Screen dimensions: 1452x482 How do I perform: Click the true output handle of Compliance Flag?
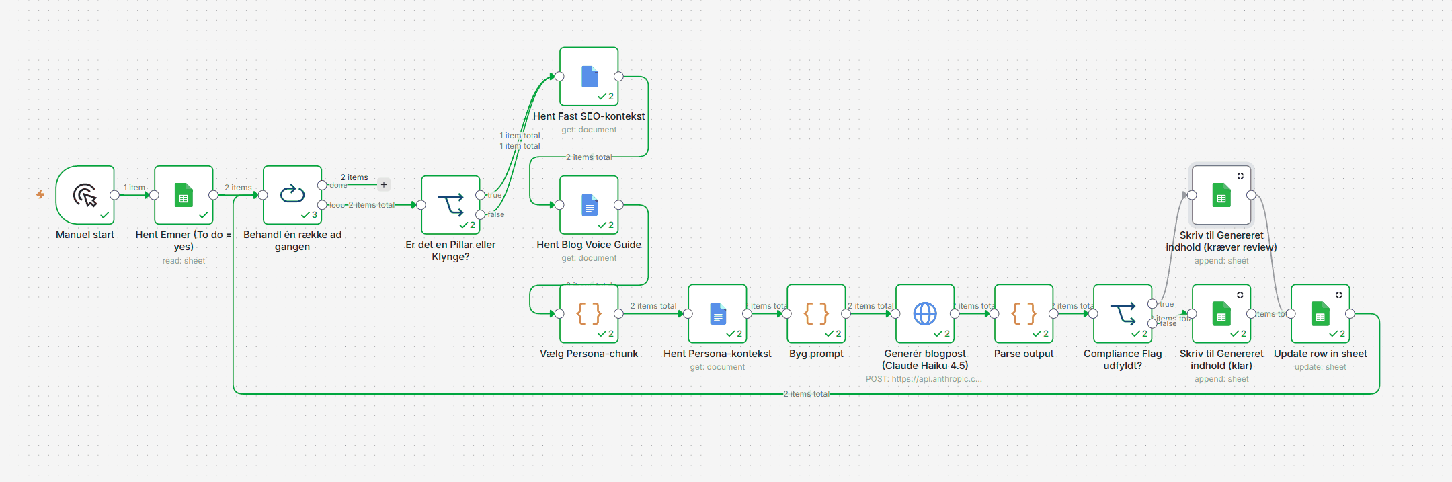pos(1152,304)
